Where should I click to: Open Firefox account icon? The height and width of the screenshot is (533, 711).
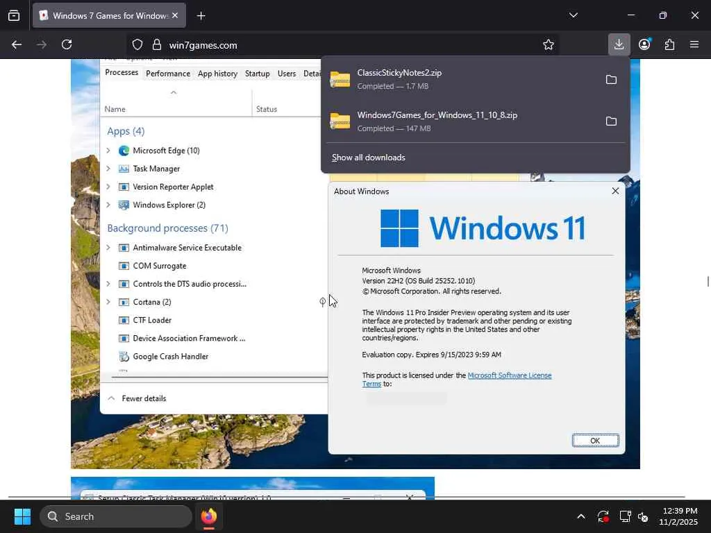point(644,44)
